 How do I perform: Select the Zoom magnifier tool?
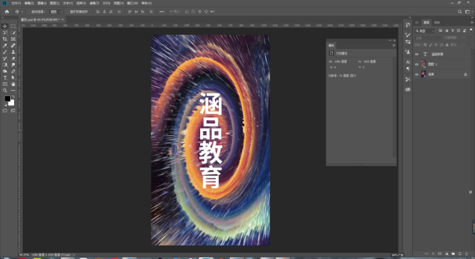point(5,90)
